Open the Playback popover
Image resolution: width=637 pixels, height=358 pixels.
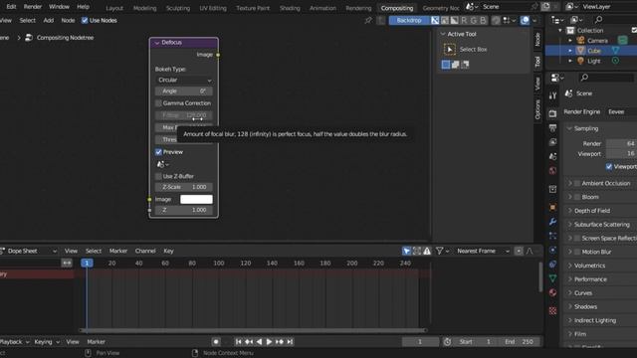(x=14, y=342)
